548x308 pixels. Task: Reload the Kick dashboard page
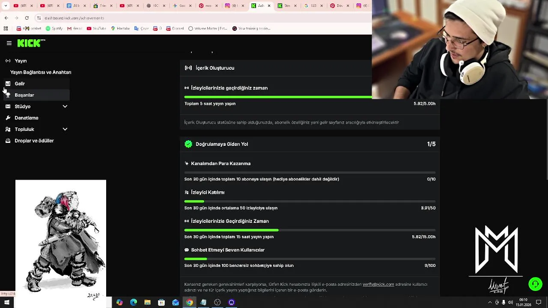click(27, 18)
